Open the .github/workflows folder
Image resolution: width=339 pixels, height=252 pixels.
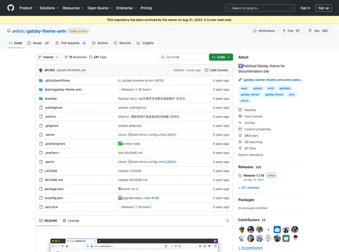point(57,80)
